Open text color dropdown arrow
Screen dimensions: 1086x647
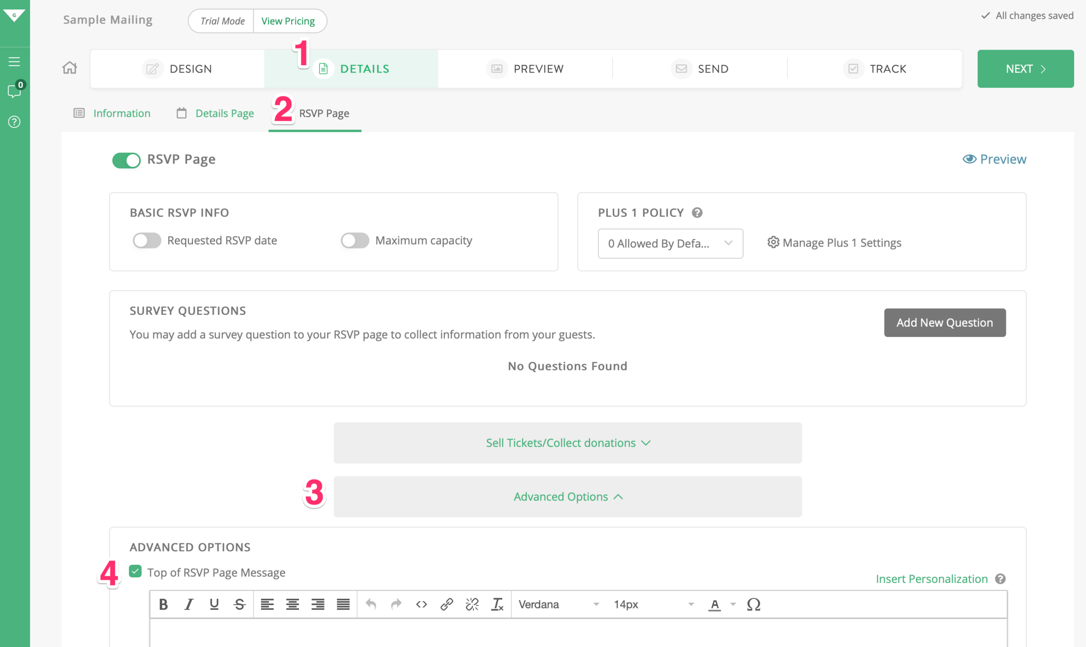click(x=733, y=604)
